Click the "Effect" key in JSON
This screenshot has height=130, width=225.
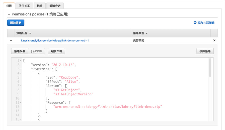point(53,82)
